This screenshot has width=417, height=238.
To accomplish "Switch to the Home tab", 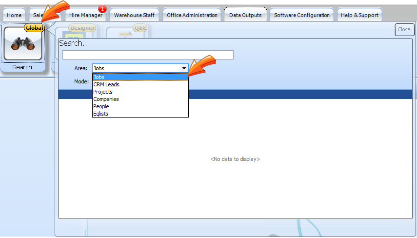I will point(14,15).
